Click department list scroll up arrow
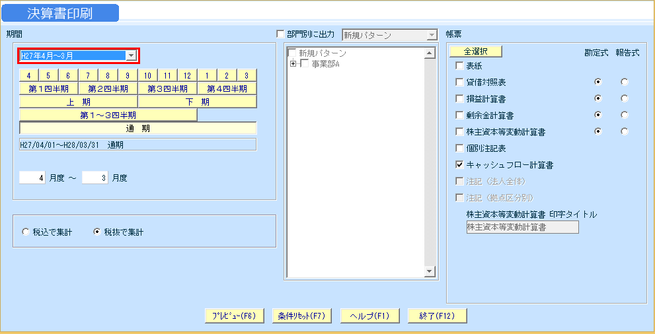The height and width of the screenshot is (334, 655). pyautogui.click(x=429, y=53)
